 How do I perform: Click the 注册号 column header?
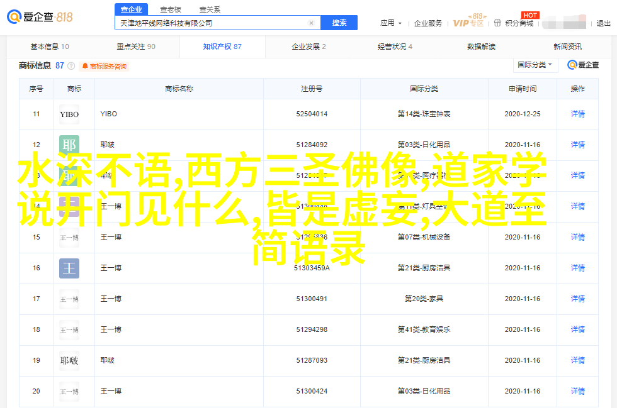tap(312, 89)
